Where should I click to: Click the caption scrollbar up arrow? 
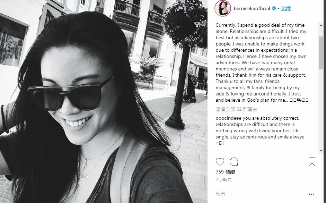(320, 25)
